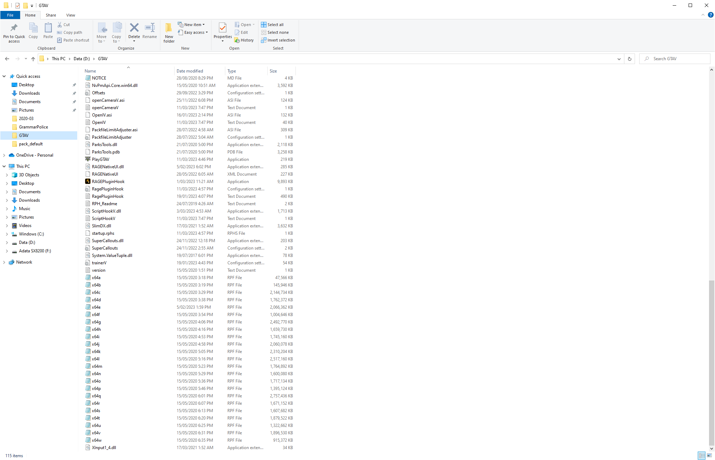Open the Properties icon in ribbon
The width and height of the screenshot is (715, 460).
click(x=222, y=28)
